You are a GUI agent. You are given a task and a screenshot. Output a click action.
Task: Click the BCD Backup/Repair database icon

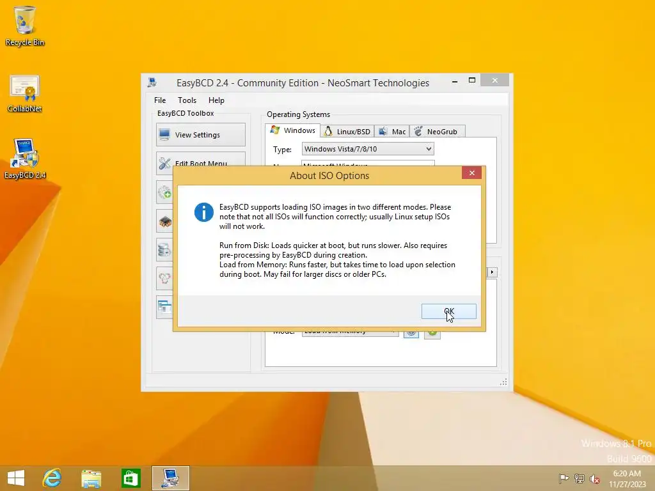pos(165,250)
